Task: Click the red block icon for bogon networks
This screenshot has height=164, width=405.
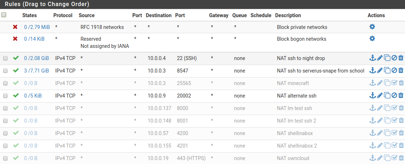Action: pos(15,39)
